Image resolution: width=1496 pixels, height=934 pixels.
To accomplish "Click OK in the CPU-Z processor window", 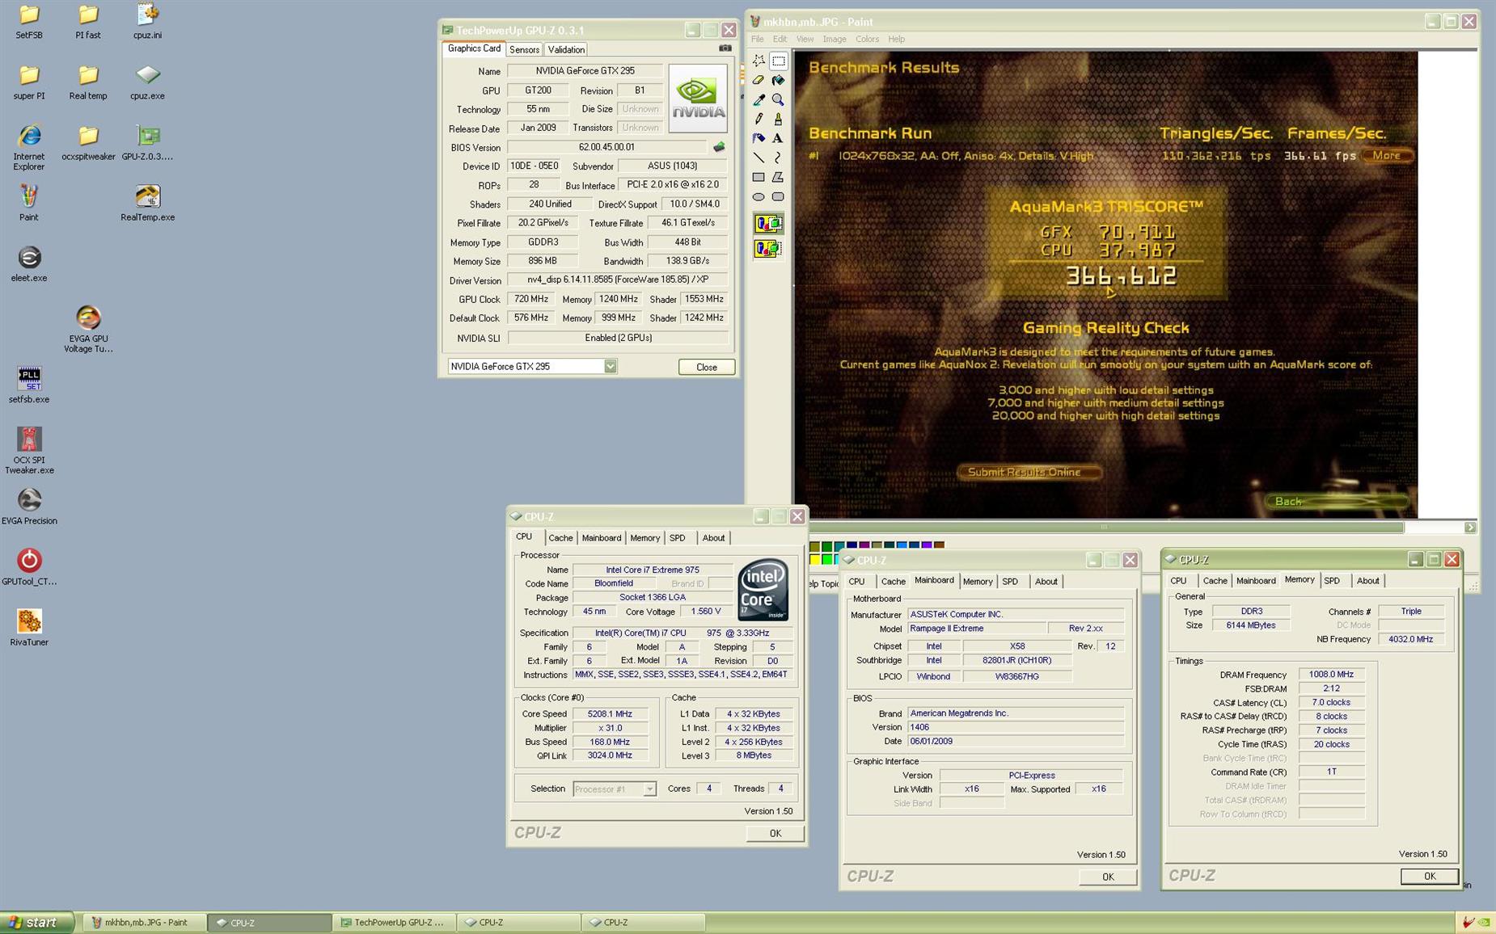I will (x=775, y=833).
